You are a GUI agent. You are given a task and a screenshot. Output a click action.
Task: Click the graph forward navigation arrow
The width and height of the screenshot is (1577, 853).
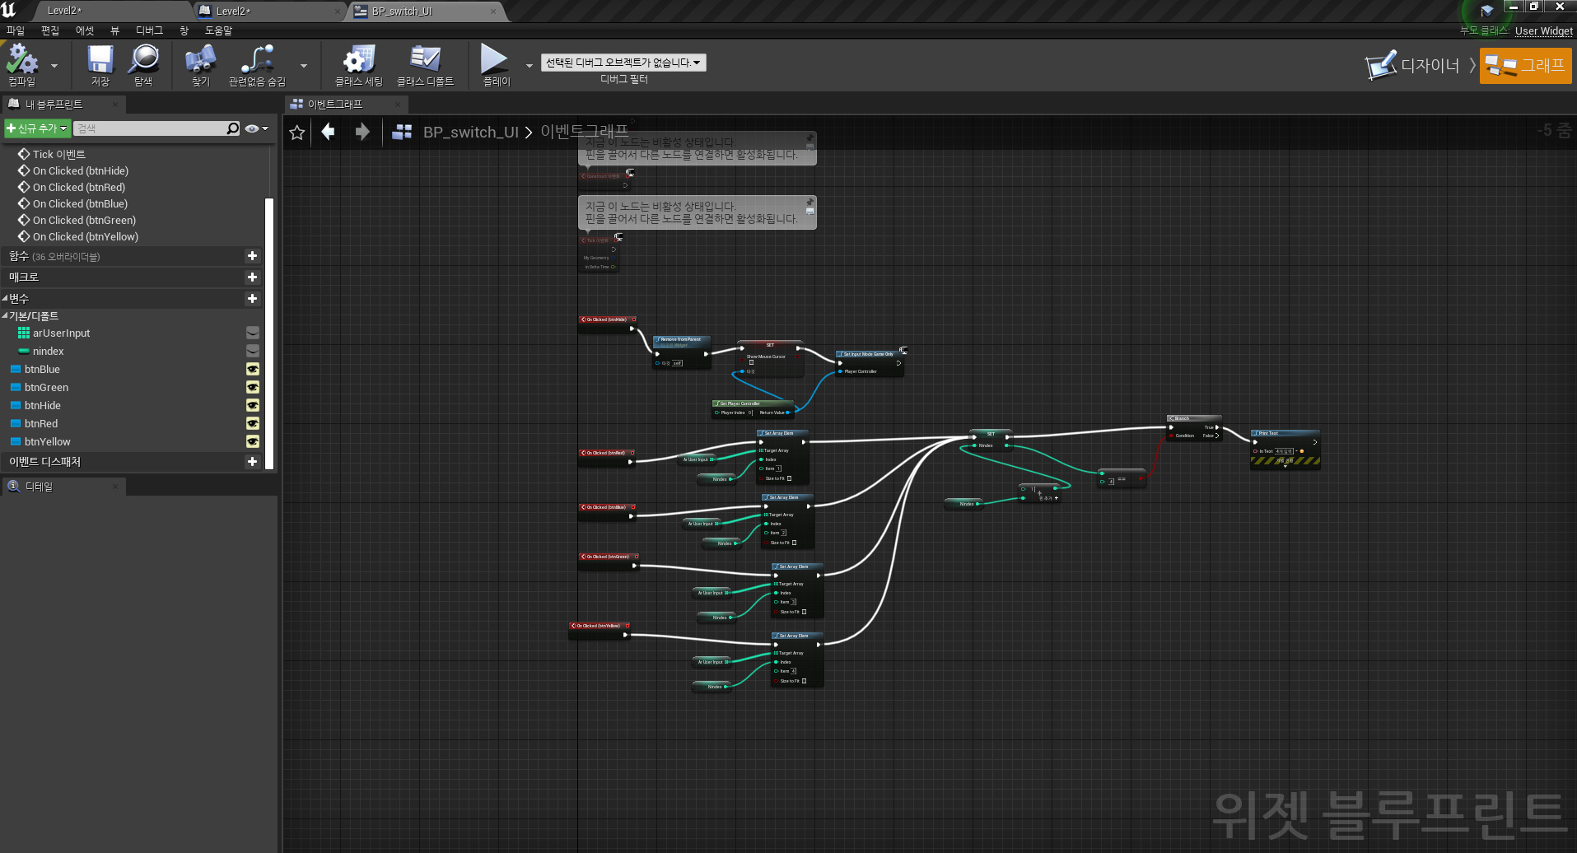(362, 132)
